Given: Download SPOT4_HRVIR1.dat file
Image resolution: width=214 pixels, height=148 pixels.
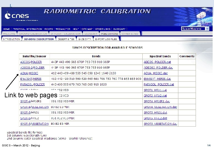Looking at the screenshot, I should [157, 101].
